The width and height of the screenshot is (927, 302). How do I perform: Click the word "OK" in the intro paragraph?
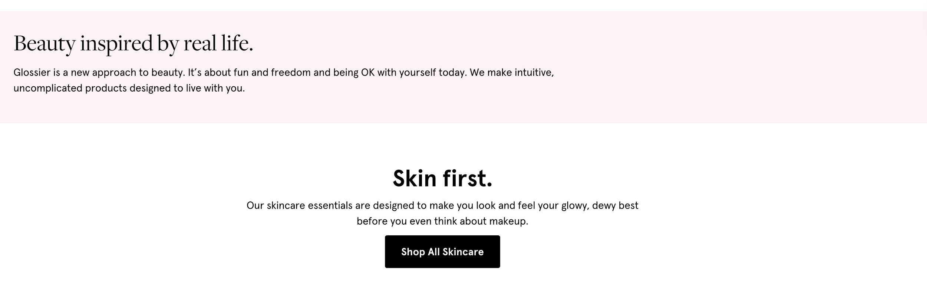(367, 72)
